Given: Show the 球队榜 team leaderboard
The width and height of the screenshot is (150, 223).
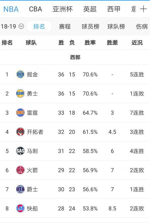Looking at the screenshot, I should (116, 26).
